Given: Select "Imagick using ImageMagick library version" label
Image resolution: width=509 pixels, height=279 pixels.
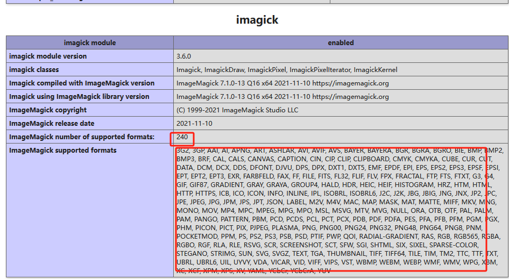Looking at the screenshot, I should pyautogui.click(x=79, y=96).
